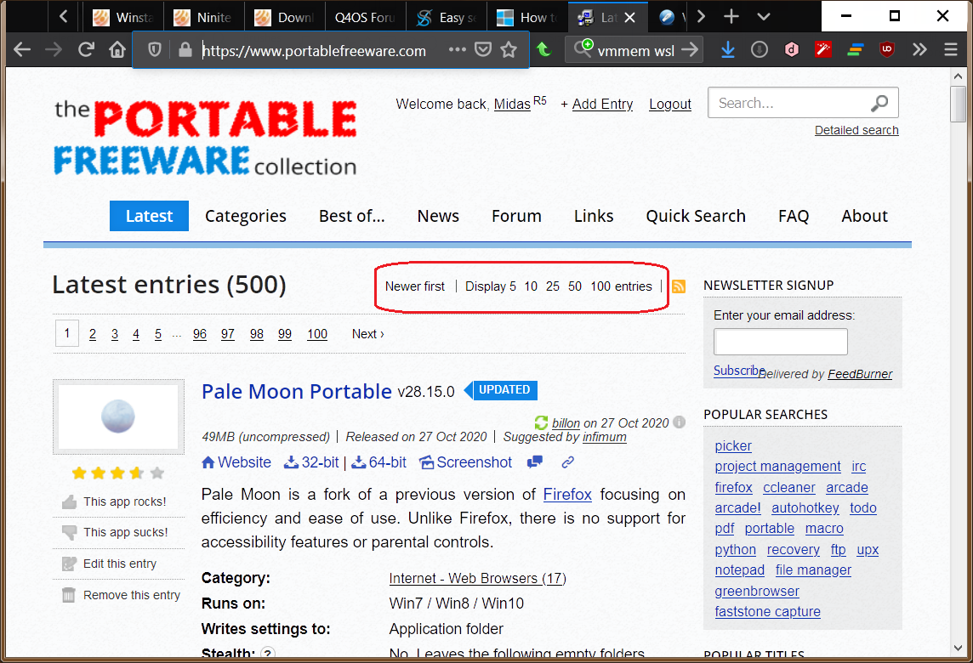The image size is (973, 663).
Task: Open page actions three-dot menu
Action: coord(458,49)
